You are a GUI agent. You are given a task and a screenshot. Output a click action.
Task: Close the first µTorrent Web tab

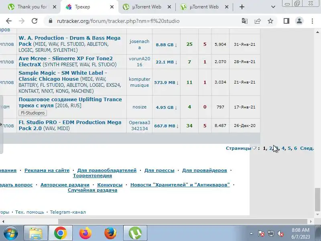[x=169, y=7]
